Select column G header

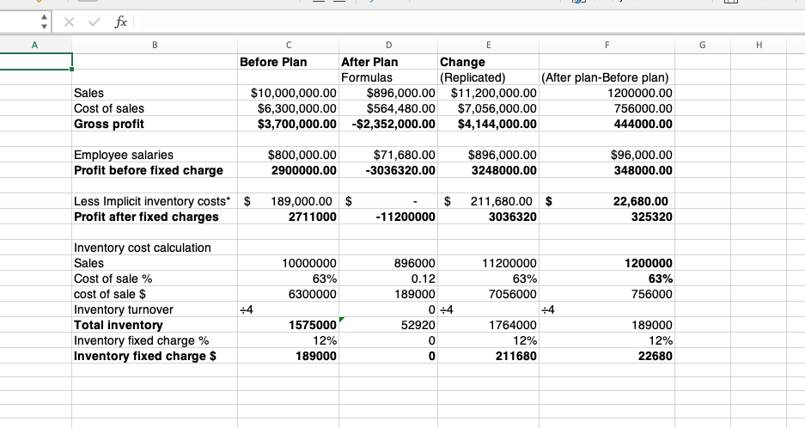(702, 45)
